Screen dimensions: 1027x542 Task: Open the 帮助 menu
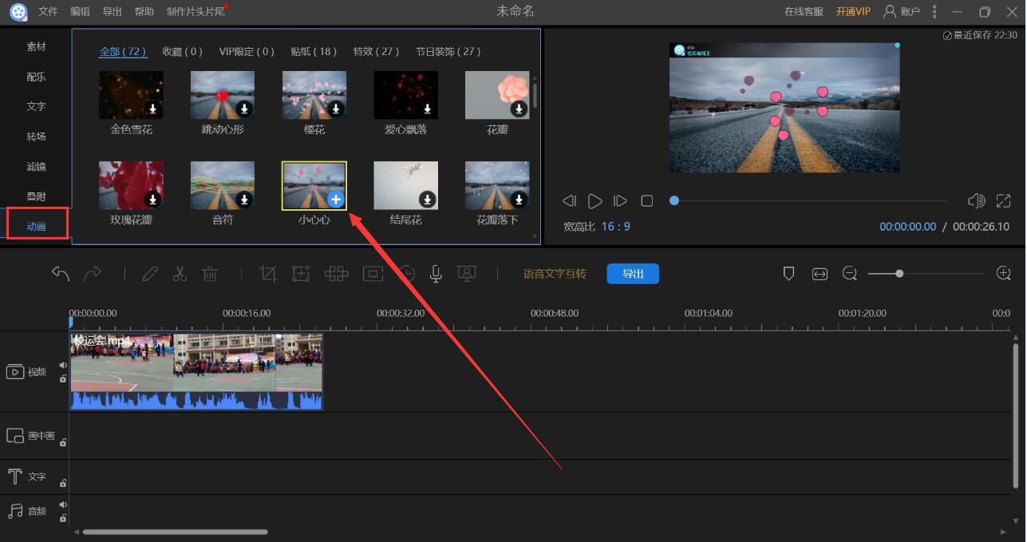[x=144, y=11]
